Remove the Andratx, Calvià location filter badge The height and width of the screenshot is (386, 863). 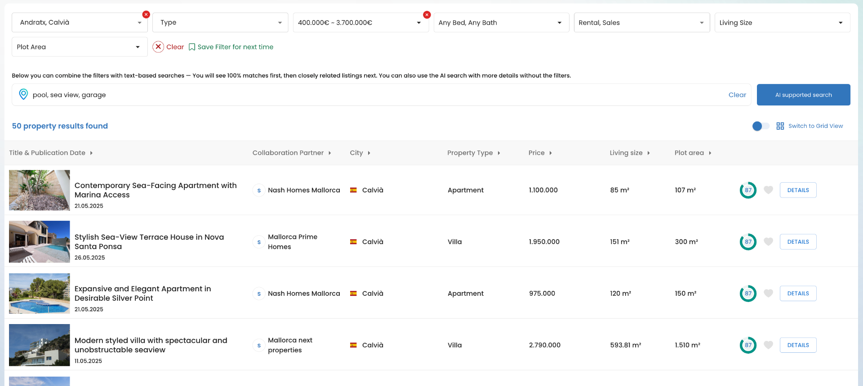click(x=146, y=15)
